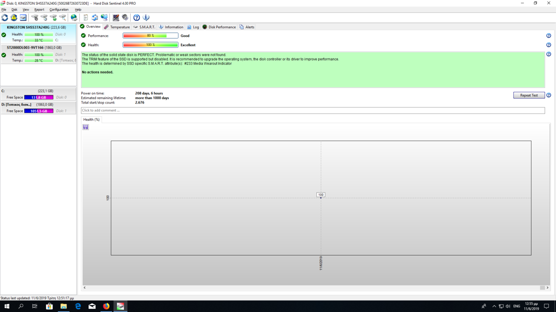Switch to the Temperature tab
Viewport: 556px width, 312px height.
117,27
